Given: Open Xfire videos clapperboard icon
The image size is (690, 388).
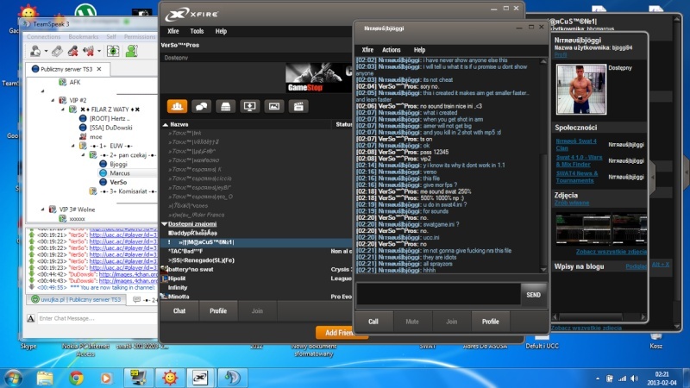Looking at the screenshot, I should click(298, 106).
